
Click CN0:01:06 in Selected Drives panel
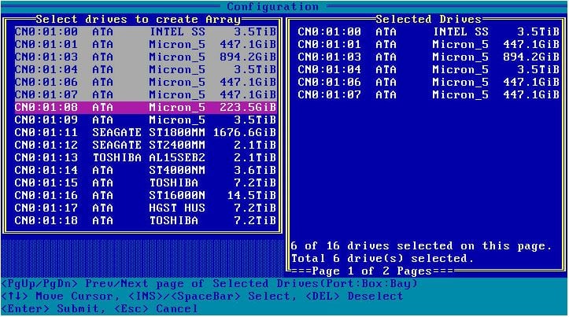[429, 82]
